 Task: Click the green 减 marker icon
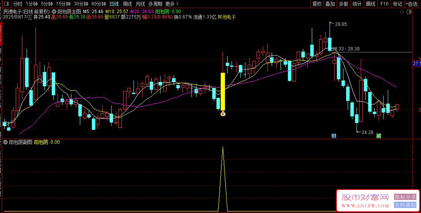(378, 136)
